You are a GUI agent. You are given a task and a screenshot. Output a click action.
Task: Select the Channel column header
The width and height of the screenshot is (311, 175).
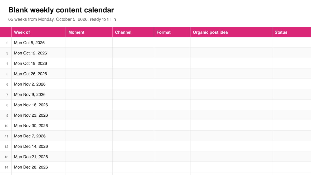[x=133, y=32]
